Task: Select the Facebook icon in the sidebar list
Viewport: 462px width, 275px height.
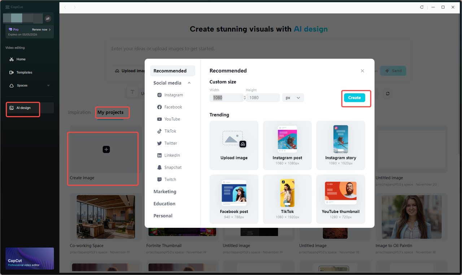Action: tap(159, 107)
